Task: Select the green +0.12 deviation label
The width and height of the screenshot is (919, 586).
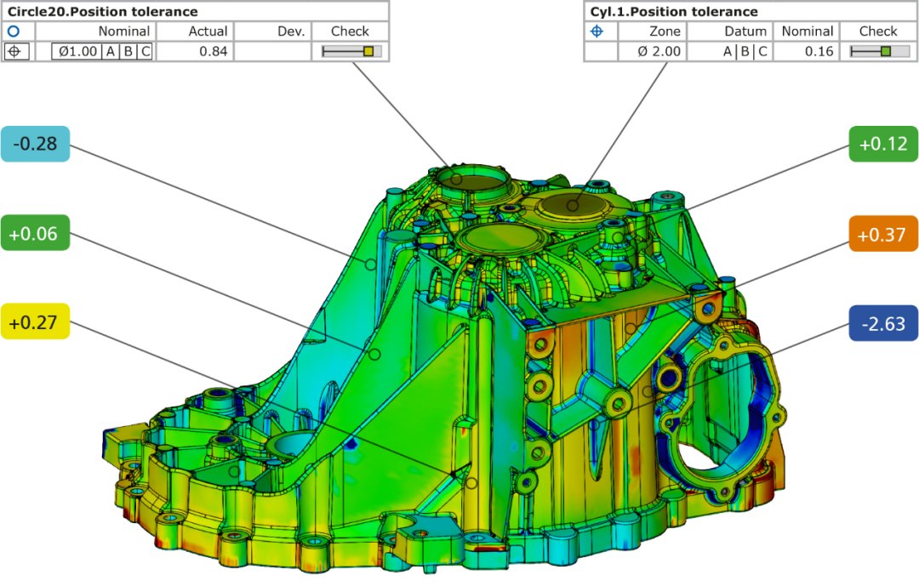Action: point(883,144)
